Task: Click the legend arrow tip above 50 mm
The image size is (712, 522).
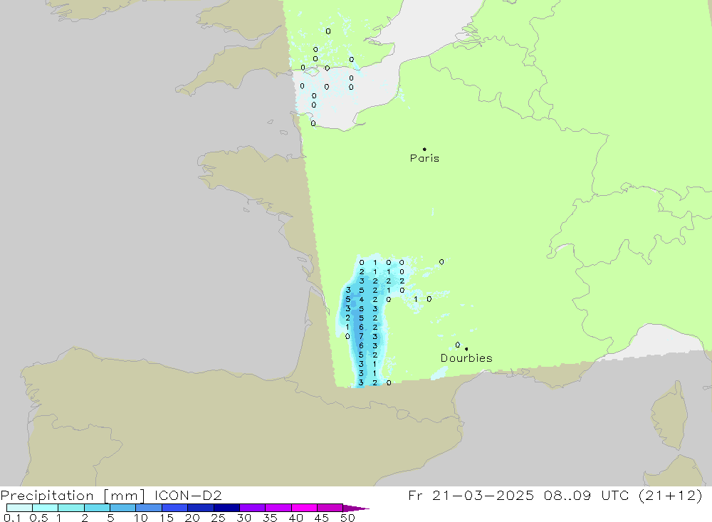Action: 357,508
